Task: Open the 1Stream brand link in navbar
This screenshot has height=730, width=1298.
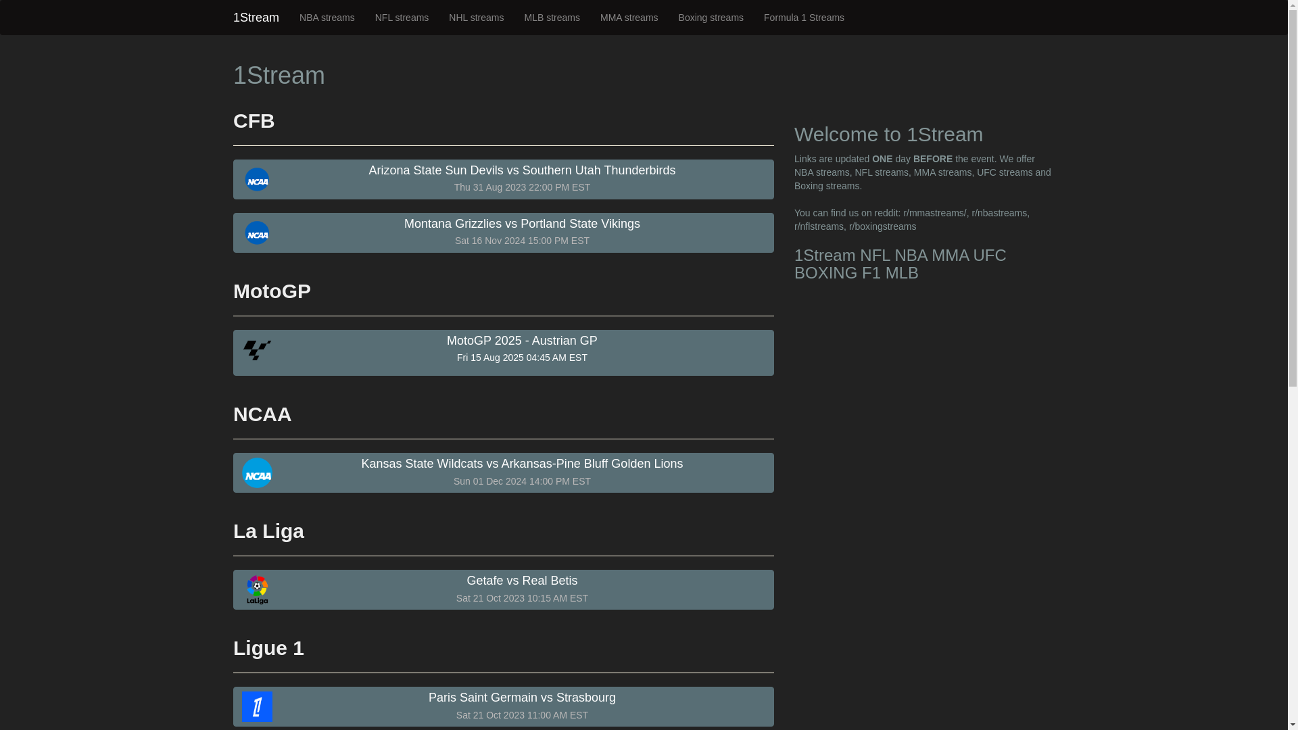Action: pyautogui.click(x=256, y=18)
